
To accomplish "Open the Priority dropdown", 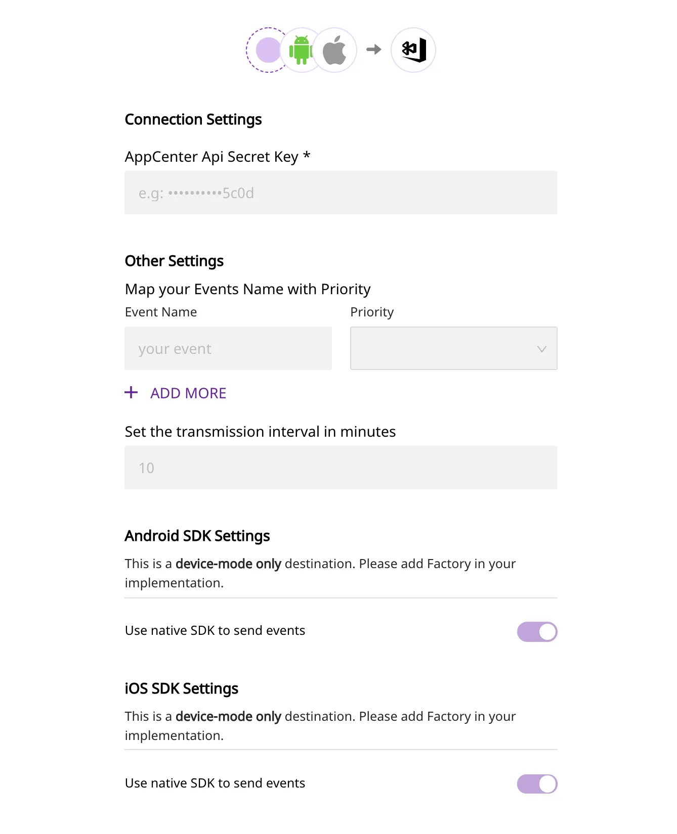I will [454, 348].
